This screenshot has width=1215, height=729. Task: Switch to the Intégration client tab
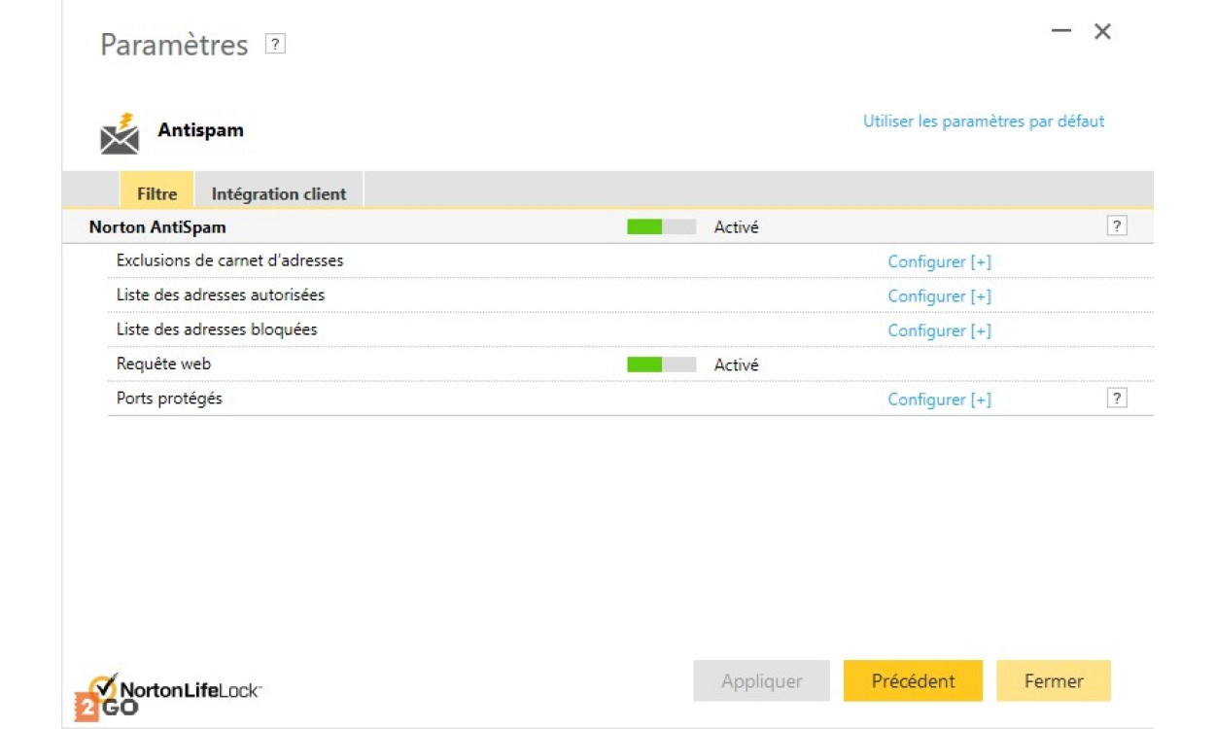point(279,193)
